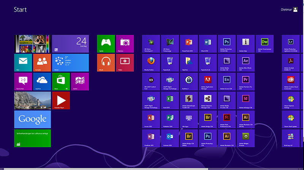Open the Mail tile
304x170 pixels.
pyautogui.click(x=23, y=62)
